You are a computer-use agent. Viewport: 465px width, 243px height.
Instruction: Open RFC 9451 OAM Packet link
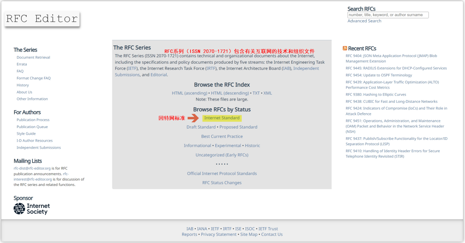tap(395, 126)
